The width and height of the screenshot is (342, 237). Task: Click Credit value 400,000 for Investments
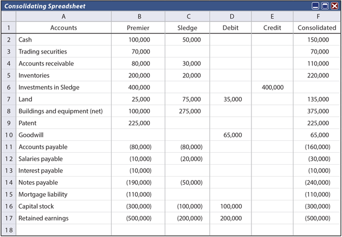pyautogui.click(x=272, y=87)
